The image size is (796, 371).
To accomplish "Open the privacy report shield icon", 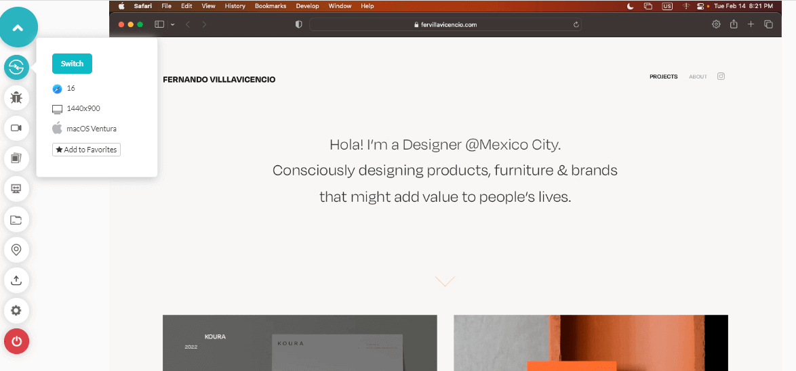I will coord(299,24).
